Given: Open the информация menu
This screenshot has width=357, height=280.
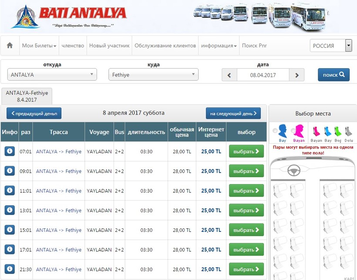Looking at the screenshot, I should tap(219, 46).
